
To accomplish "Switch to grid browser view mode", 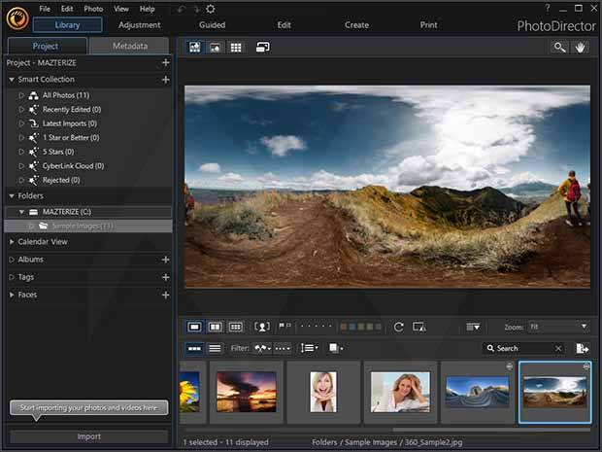I will coord(236,47).
